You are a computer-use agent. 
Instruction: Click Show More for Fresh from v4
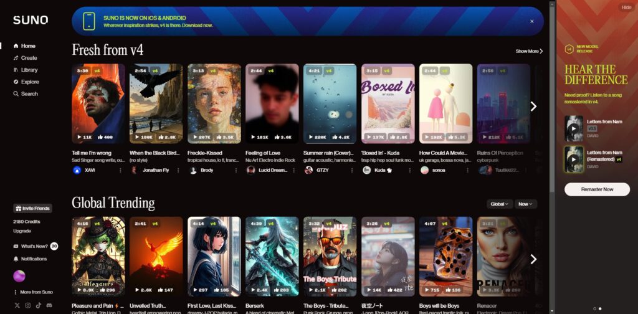point(529,51)
